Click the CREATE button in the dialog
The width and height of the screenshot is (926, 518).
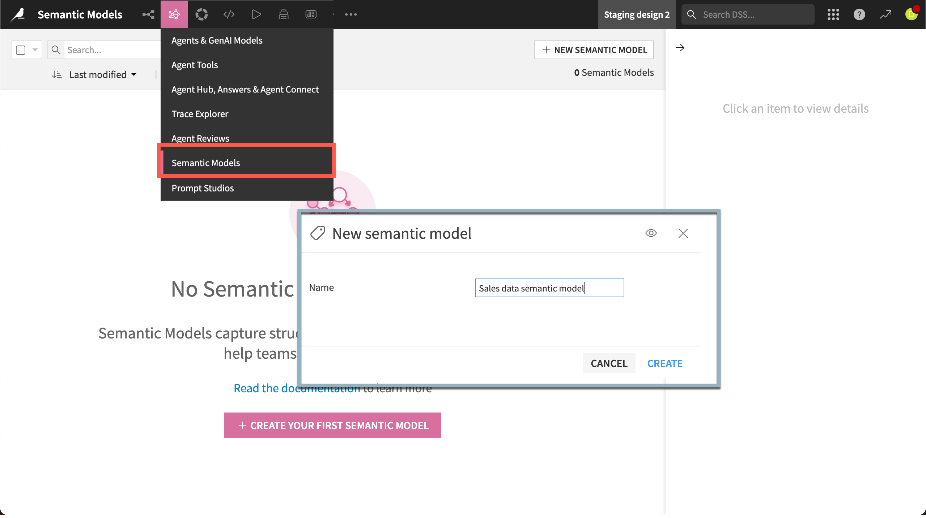tap(665, 363)
